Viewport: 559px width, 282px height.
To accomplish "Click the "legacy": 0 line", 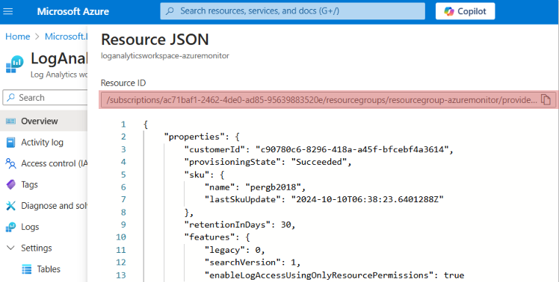I will [x=235, y=250].
